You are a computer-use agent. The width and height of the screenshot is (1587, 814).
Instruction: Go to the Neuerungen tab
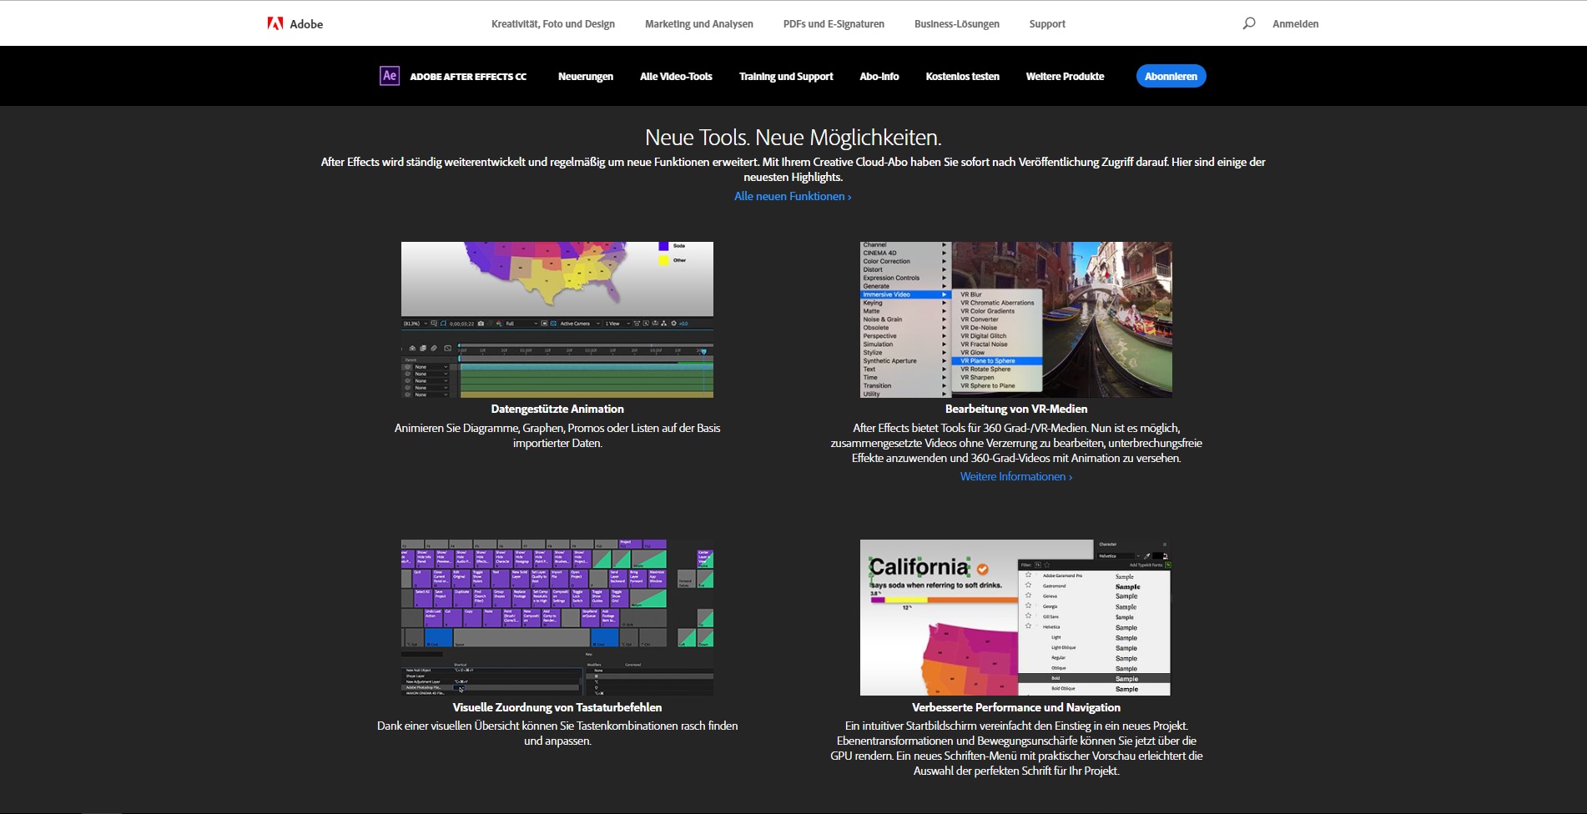(586, 77)
